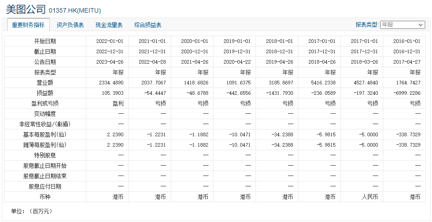Select the 营业额 row label
Viewport: 432px width, 222px height.
(x=45, y=83)
